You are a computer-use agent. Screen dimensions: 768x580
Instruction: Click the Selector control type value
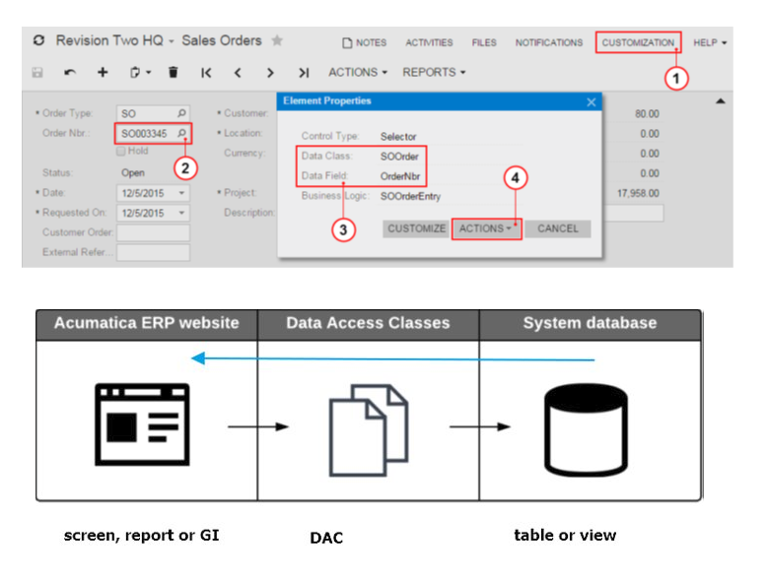(398, 137)
